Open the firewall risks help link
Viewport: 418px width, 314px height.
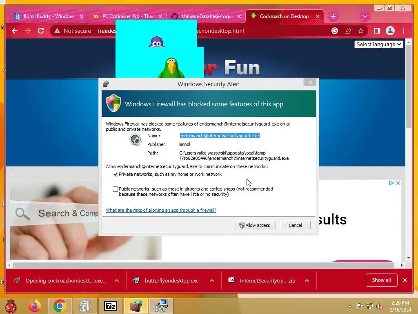161,210
